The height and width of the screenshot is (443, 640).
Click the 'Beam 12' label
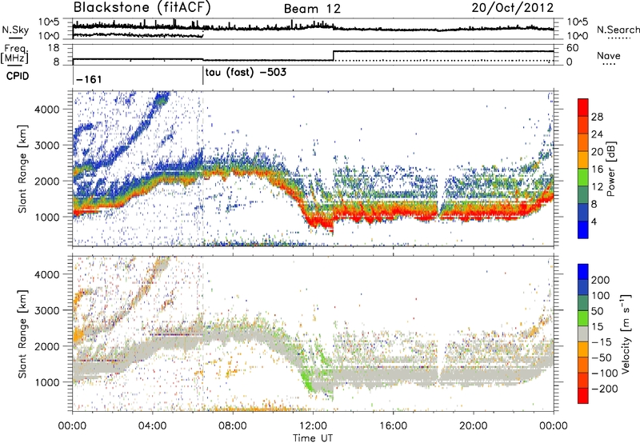(312, 9)
